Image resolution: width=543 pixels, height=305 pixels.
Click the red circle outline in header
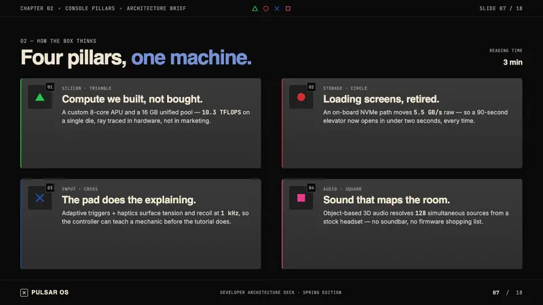[266, 8]
